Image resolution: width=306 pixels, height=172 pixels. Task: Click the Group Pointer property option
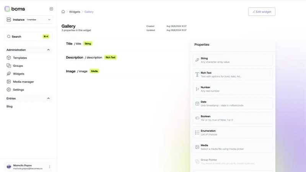click(233, 161)
